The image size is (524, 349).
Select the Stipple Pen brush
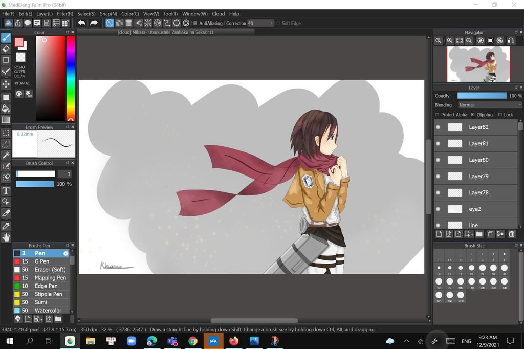coord(41,294)
